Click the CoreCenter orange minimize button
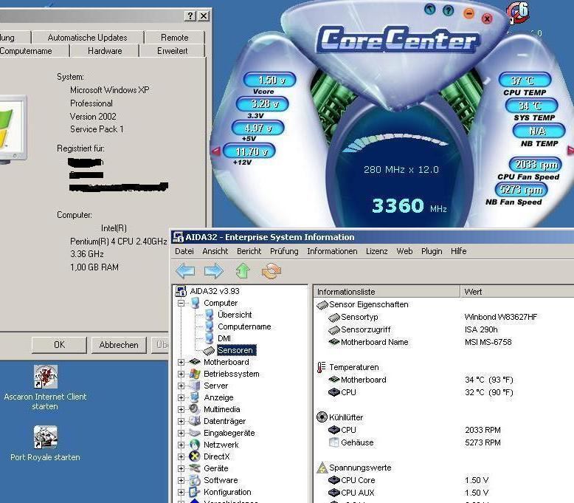This screenshot has height=503, width=574. [468, 13]
